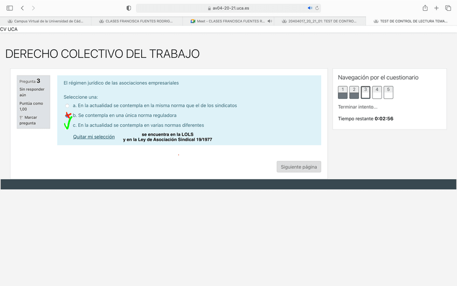Click Tiempo restante 0:02:56 timer text

(x=365, y=119)
